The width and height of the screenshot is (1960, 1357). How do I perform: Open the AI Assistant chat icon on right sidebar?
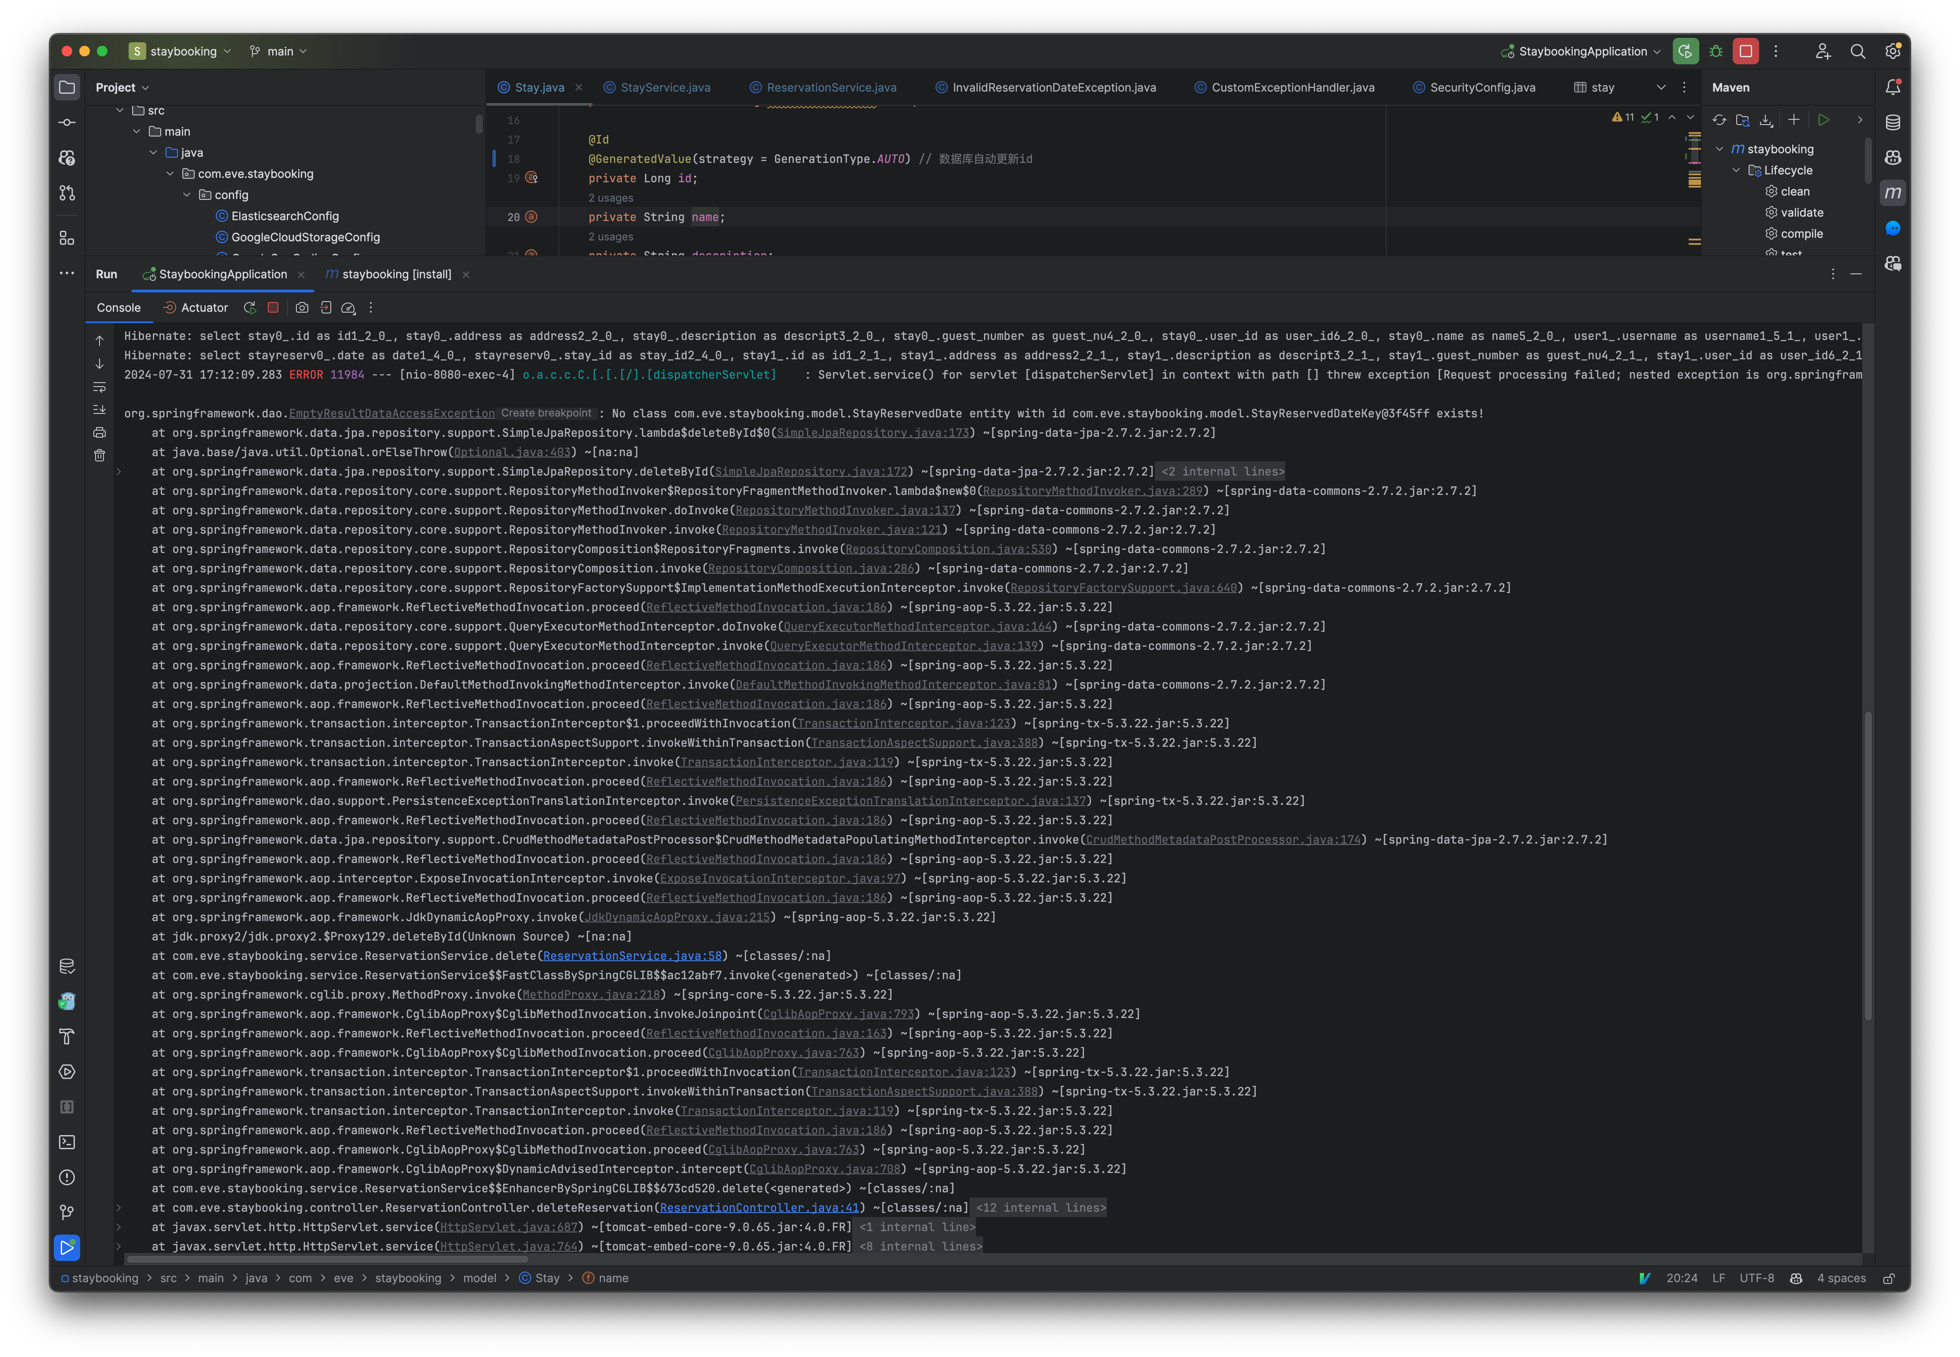pyautogui.click(x=1893, y=228)
